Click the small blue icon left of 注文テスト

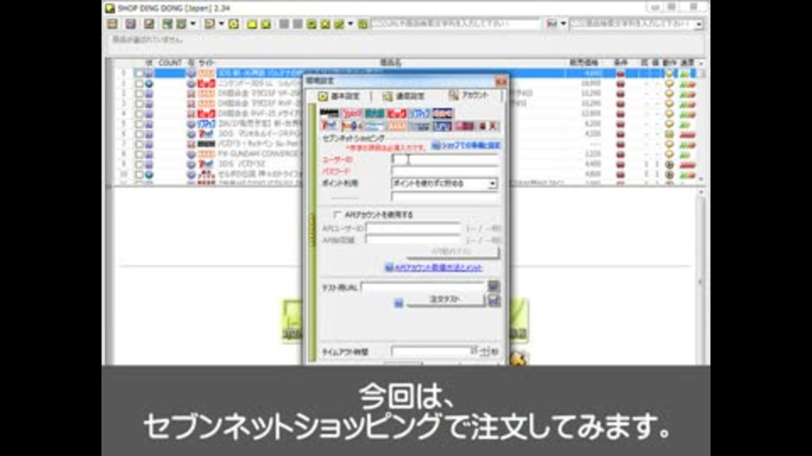pos(398,303)
